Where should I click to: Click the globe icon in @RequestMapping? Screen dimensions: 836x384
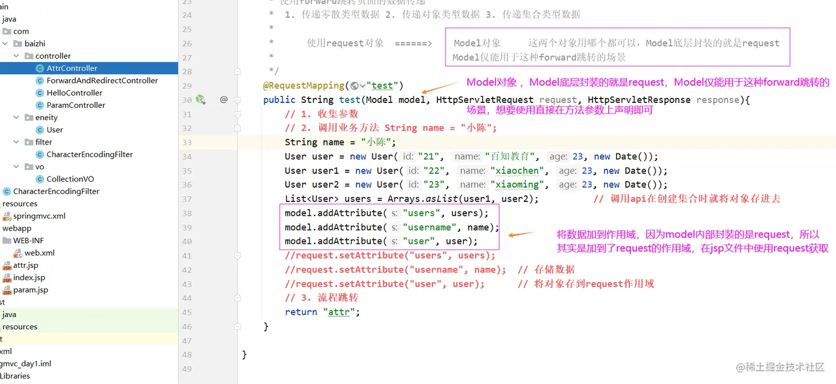(x=354, y=86)
